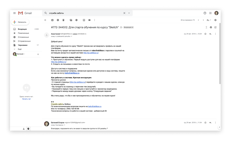Click Евгений Егоров's message avatar
Screen dimensions: 229x141
click(x=46, y=124)
